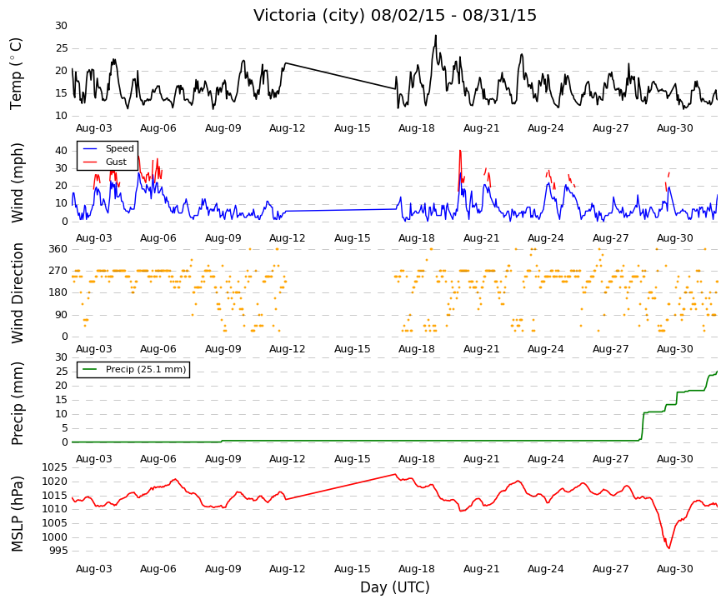Select the Precip (mm) y-axis label
The height and width of the screenshot is (604, 726).
tap(18, 403)
